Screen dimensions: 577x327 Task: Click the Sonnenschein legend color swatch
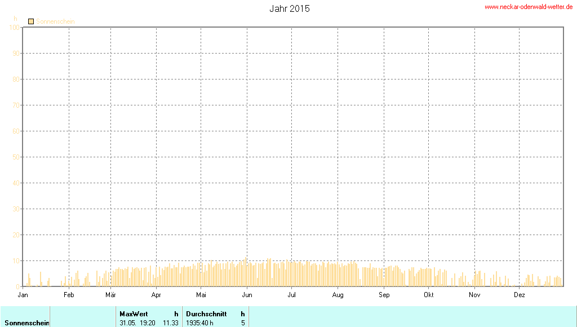point(31,21)
